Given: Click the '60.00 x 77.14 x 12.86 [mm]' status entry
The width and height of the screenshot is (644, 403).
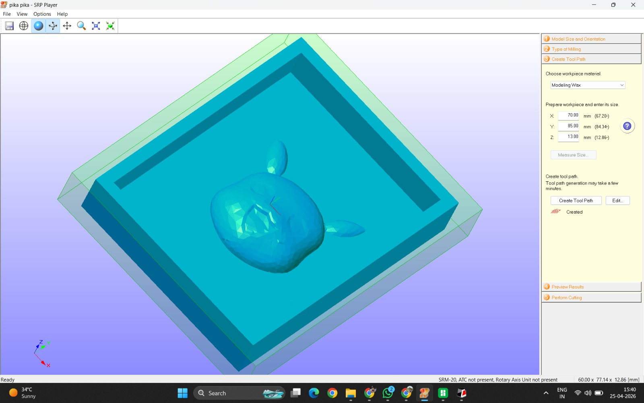Looking at the screenshot, I should 609,380.
